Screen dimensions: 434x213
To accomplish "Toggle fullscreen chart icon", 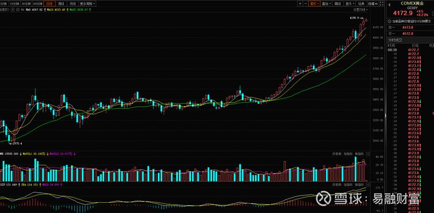I will coord(382,4).
